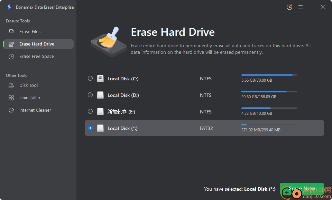This screenshot has width=332, height=200.
Task: Click the drive icon for 新加载卷 (E:)
Action: point(100,111)
